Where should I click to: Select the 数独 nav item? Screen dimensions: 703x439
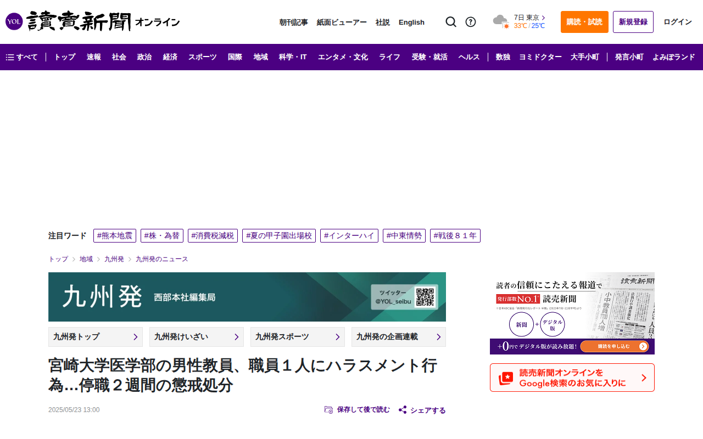click(x=503, y=57)
